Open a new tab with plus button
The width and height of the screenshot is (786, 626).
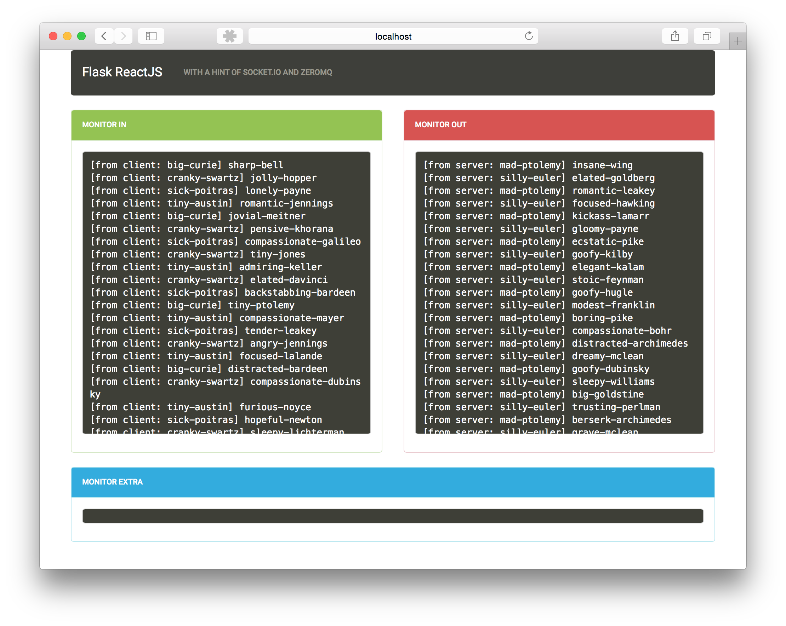(x=737, y=41)
